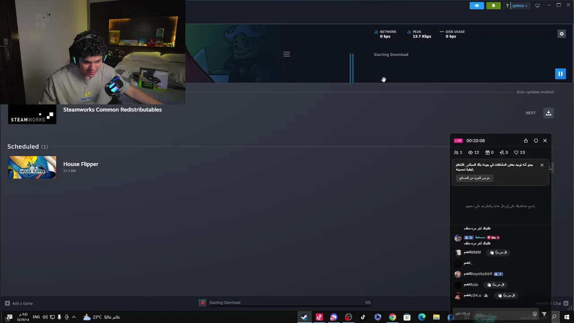Open Steam help question mark
The height and width of the screenshot is (323, 574).
point(507,5)
